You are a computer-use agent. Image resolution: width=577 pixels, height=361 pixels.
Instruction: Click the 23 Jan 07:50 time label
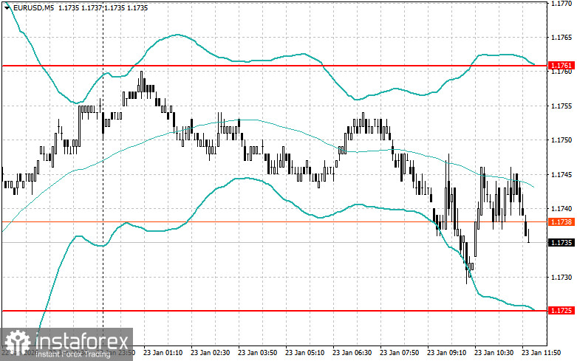(399, 353)
